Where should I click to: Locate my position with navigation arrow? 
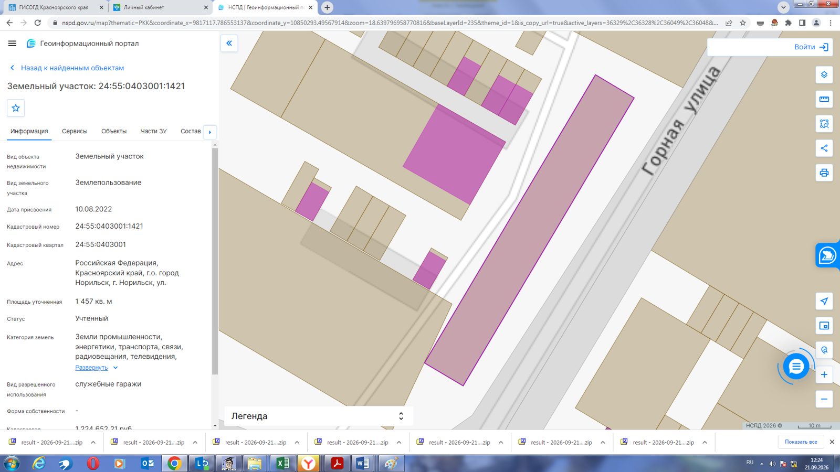point(824,301)
